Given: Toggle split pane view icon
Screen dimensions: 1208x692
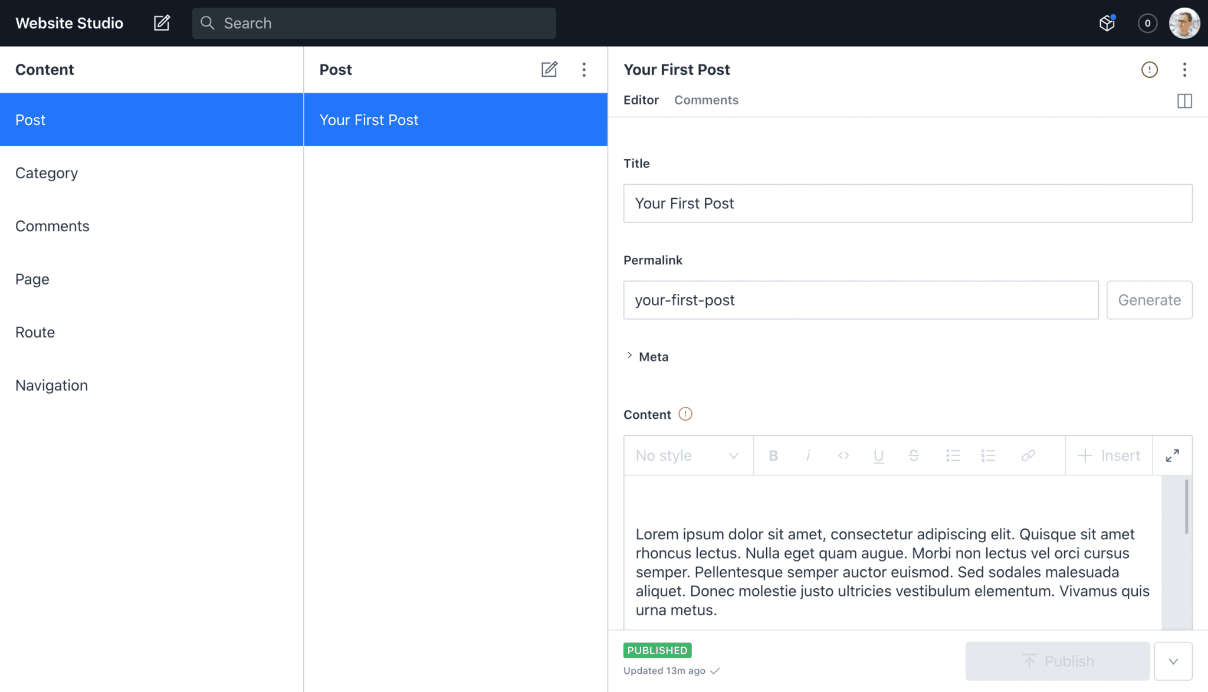Looking at the screenshot, I should point(1184,101).
